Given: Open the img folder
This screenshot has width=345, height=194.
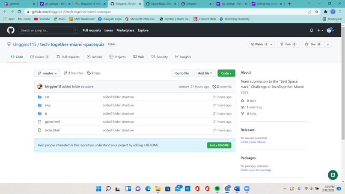Looking at the screenshot, I should click(x=48, y=105).
